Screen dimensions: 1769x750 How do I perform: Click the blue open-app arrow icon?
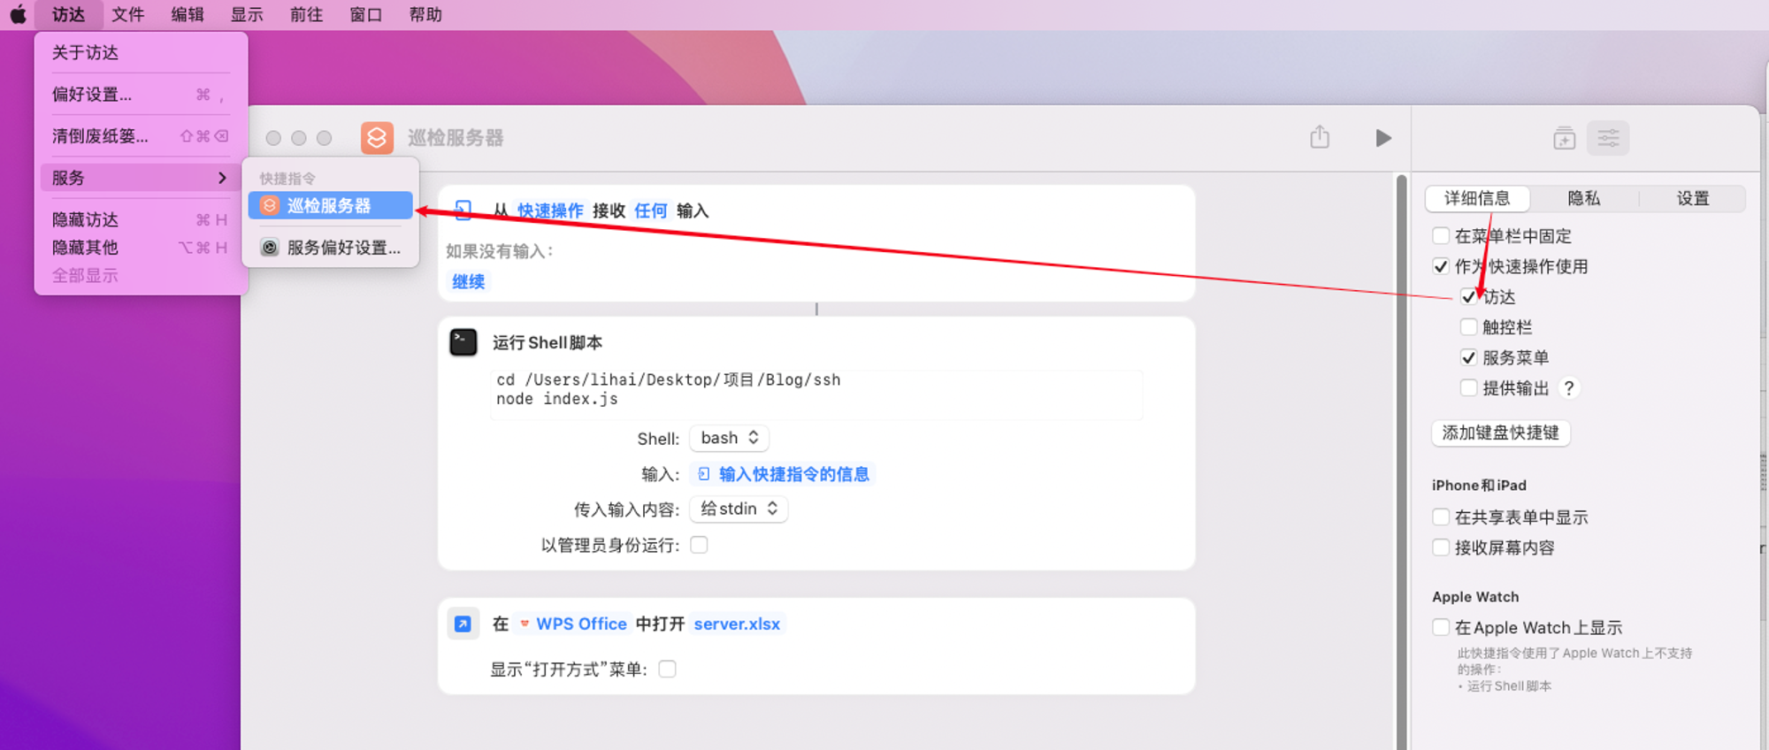(x=463, y=624)
